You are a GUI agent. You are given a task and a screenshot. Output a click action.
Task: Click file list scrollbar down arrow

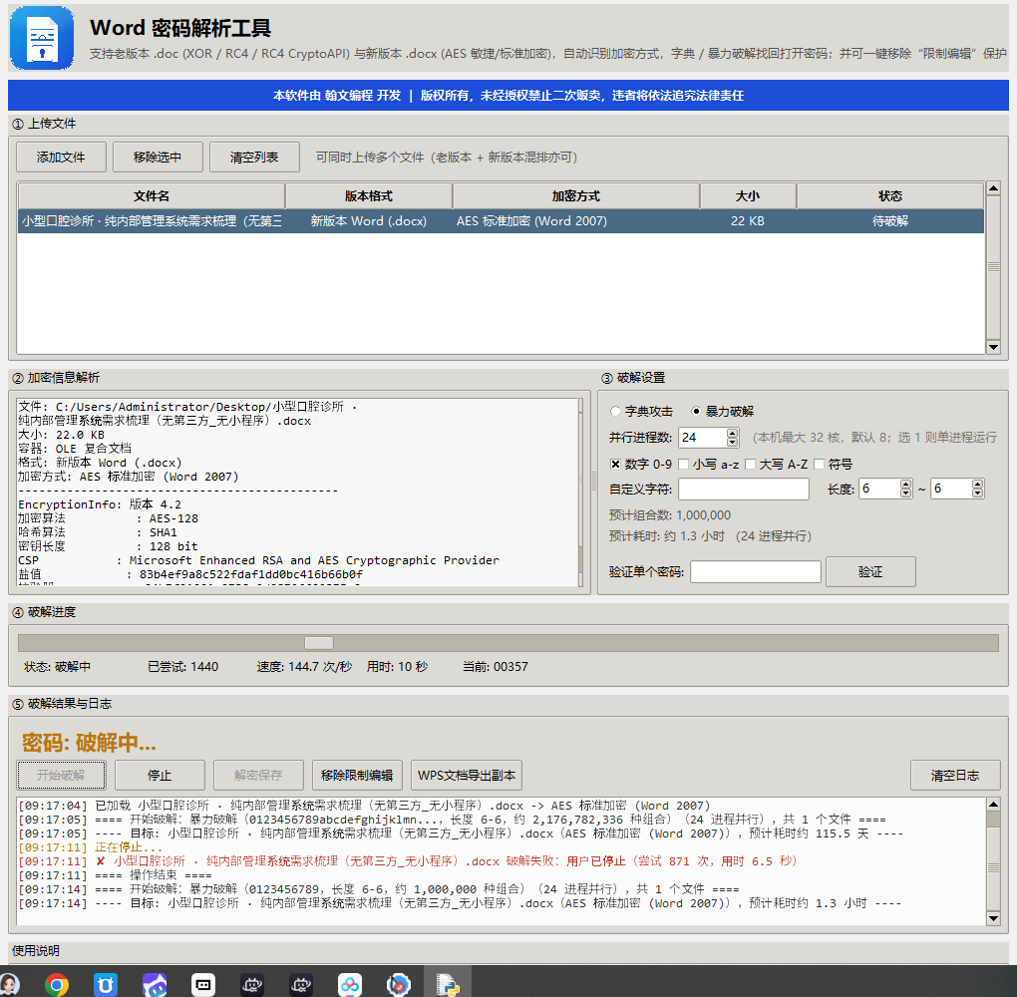click(x=993, y=347)
